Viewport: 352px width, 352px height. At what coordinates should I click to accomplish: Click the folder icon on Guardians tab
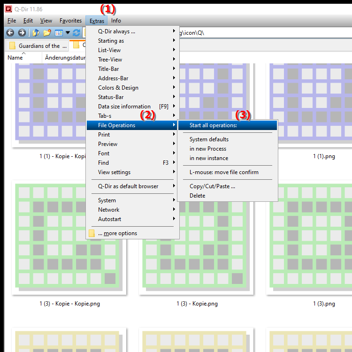point(12,46)
